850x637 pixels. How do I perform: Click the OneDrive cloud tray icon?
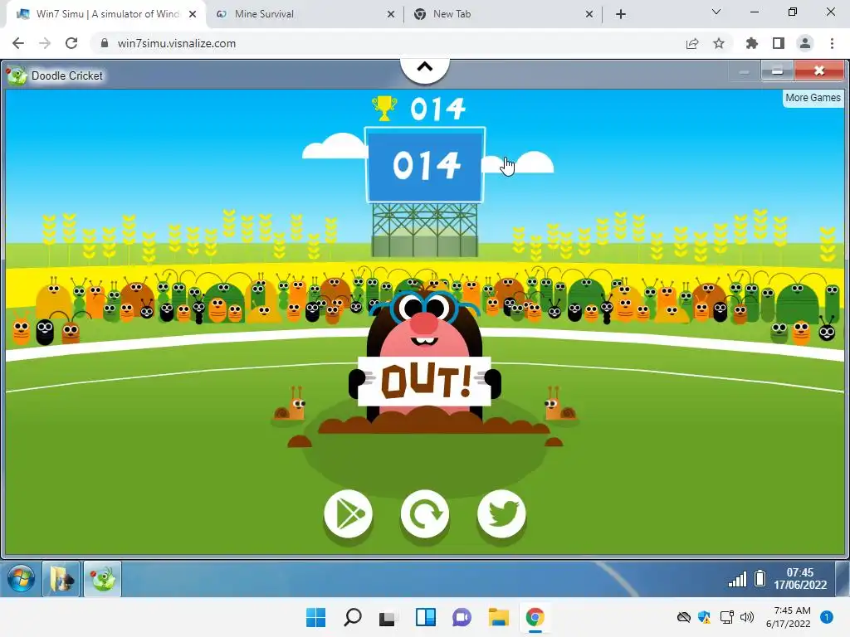point(684,617)
